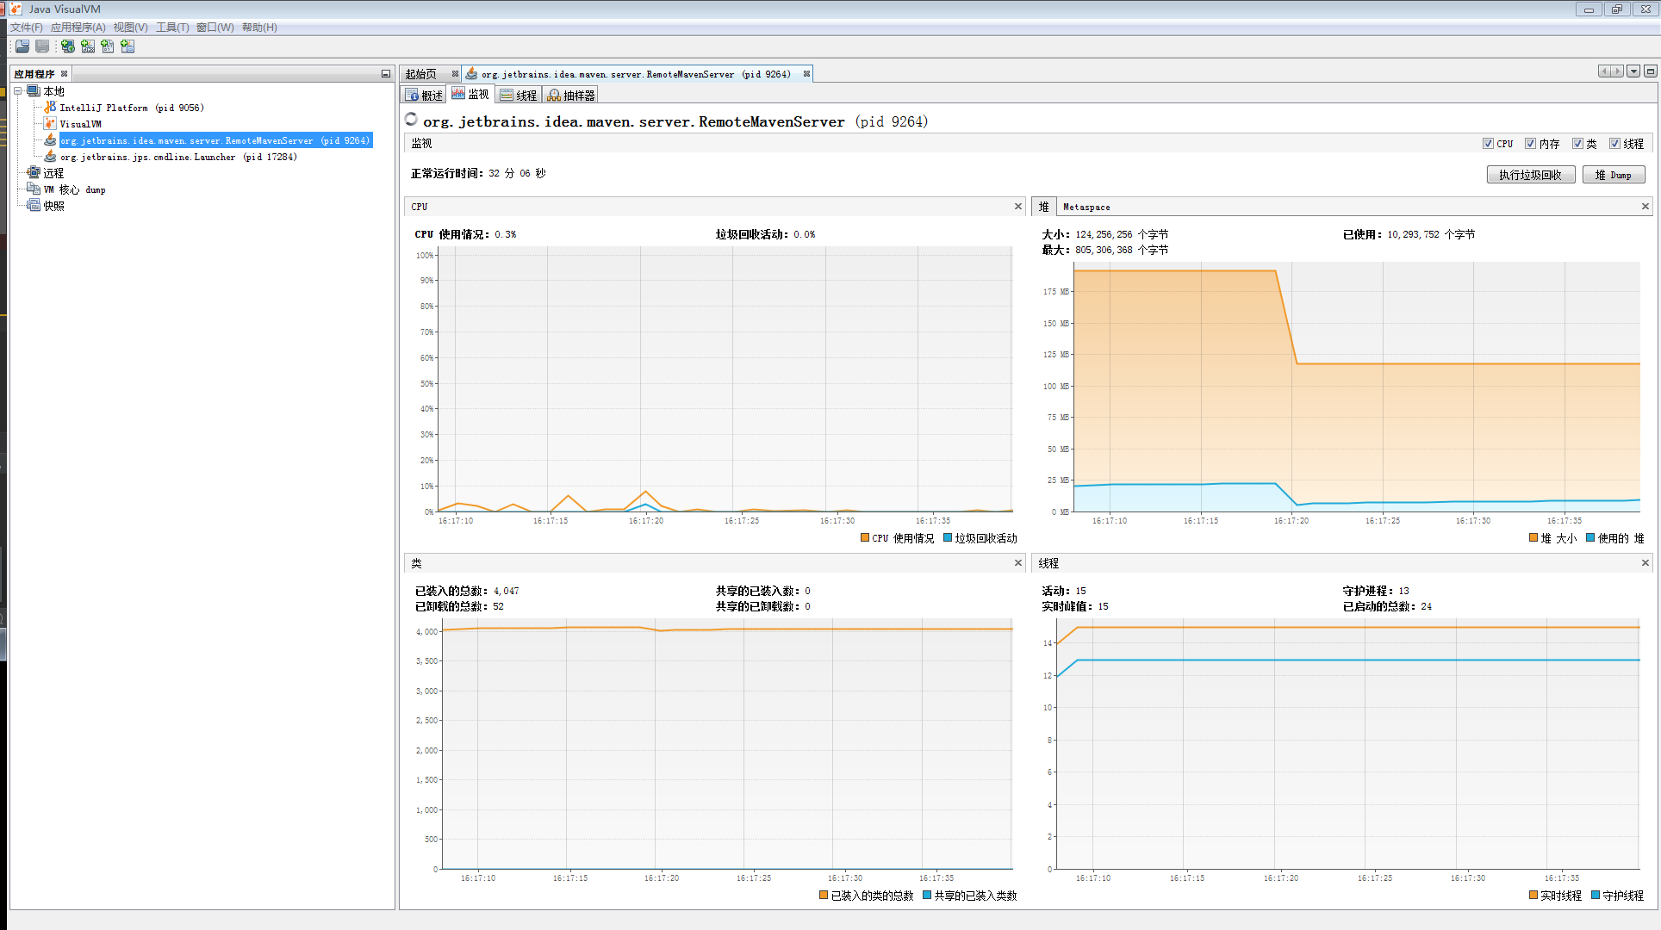
Task: Open the document list dropdown arrow
Action: (1633, 71)
